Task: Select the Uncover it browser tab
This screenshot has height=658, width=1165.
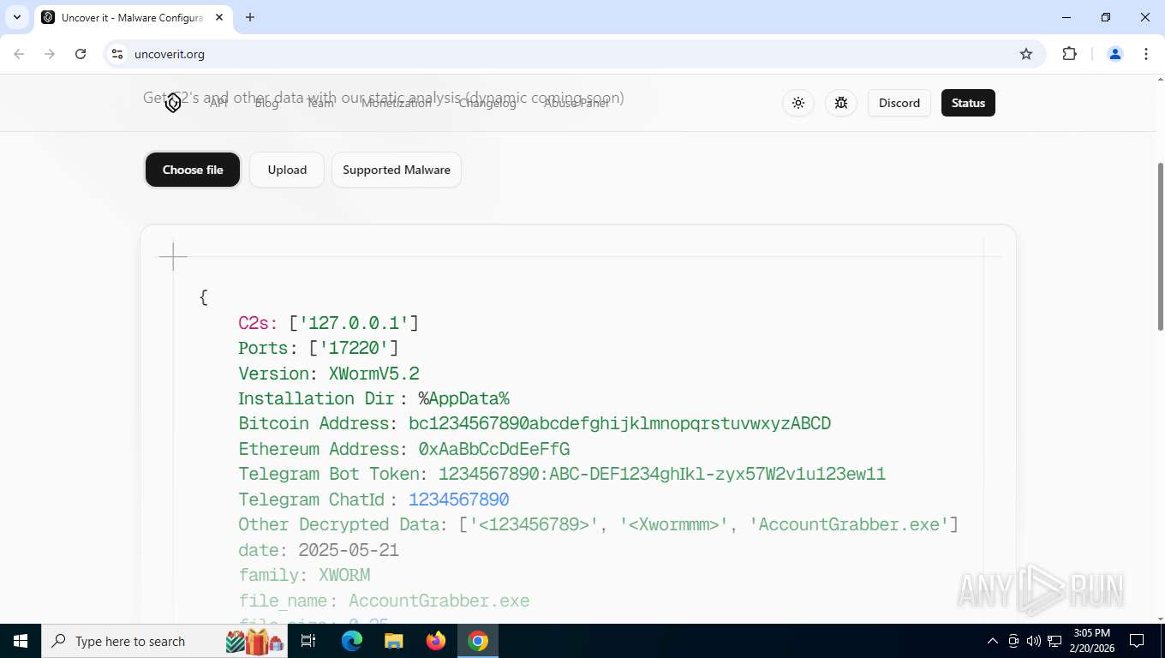Action: [133, 17]
